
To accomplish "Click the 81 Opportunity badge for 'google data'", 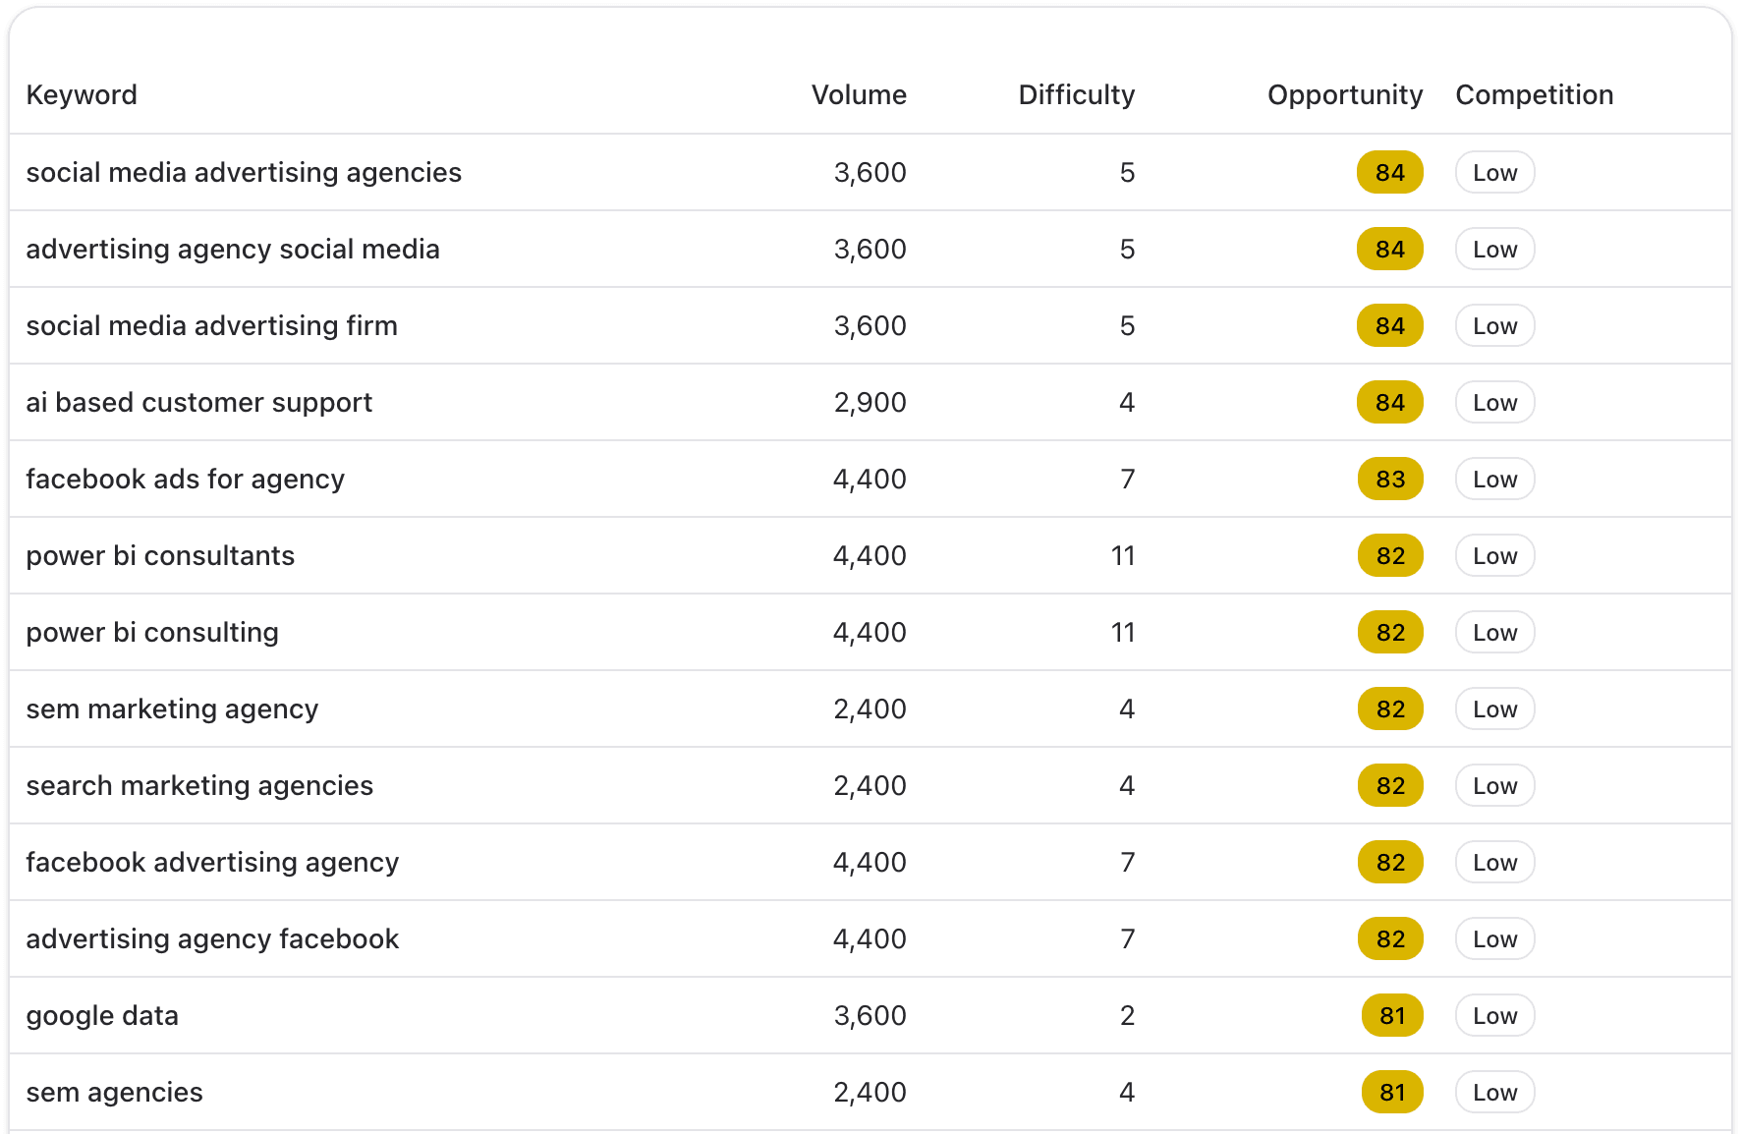I will [x=1389, y=1015].
